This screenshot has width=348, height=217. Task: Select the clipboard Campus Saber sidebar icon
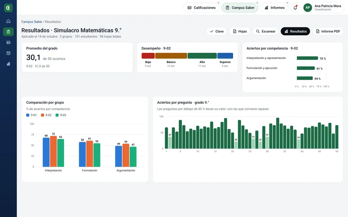coord(8,32)
